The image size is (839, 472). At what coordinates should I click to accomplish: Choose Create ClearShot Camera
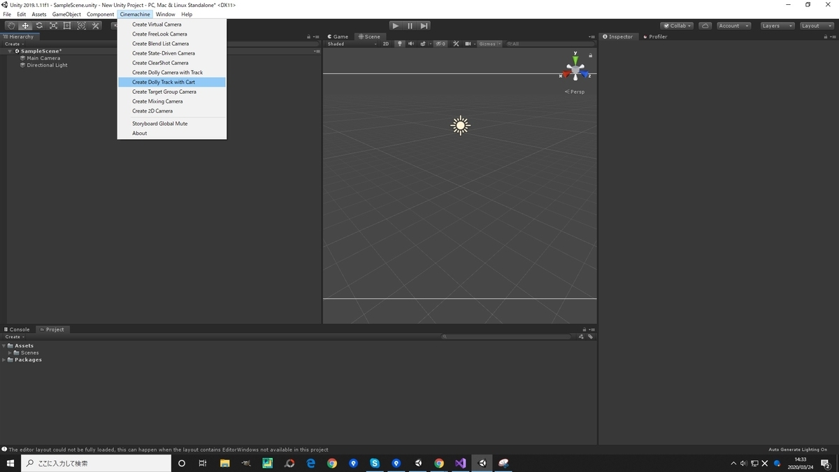pos(172,63)
